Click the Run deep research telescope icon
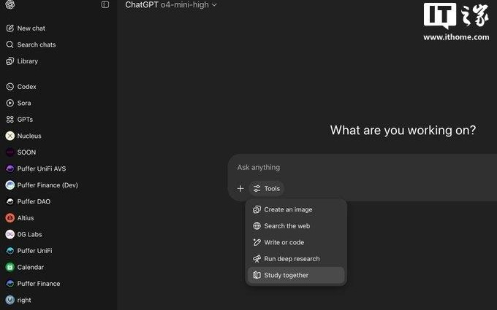The image size is (497, 310). [x=257, y=259]
